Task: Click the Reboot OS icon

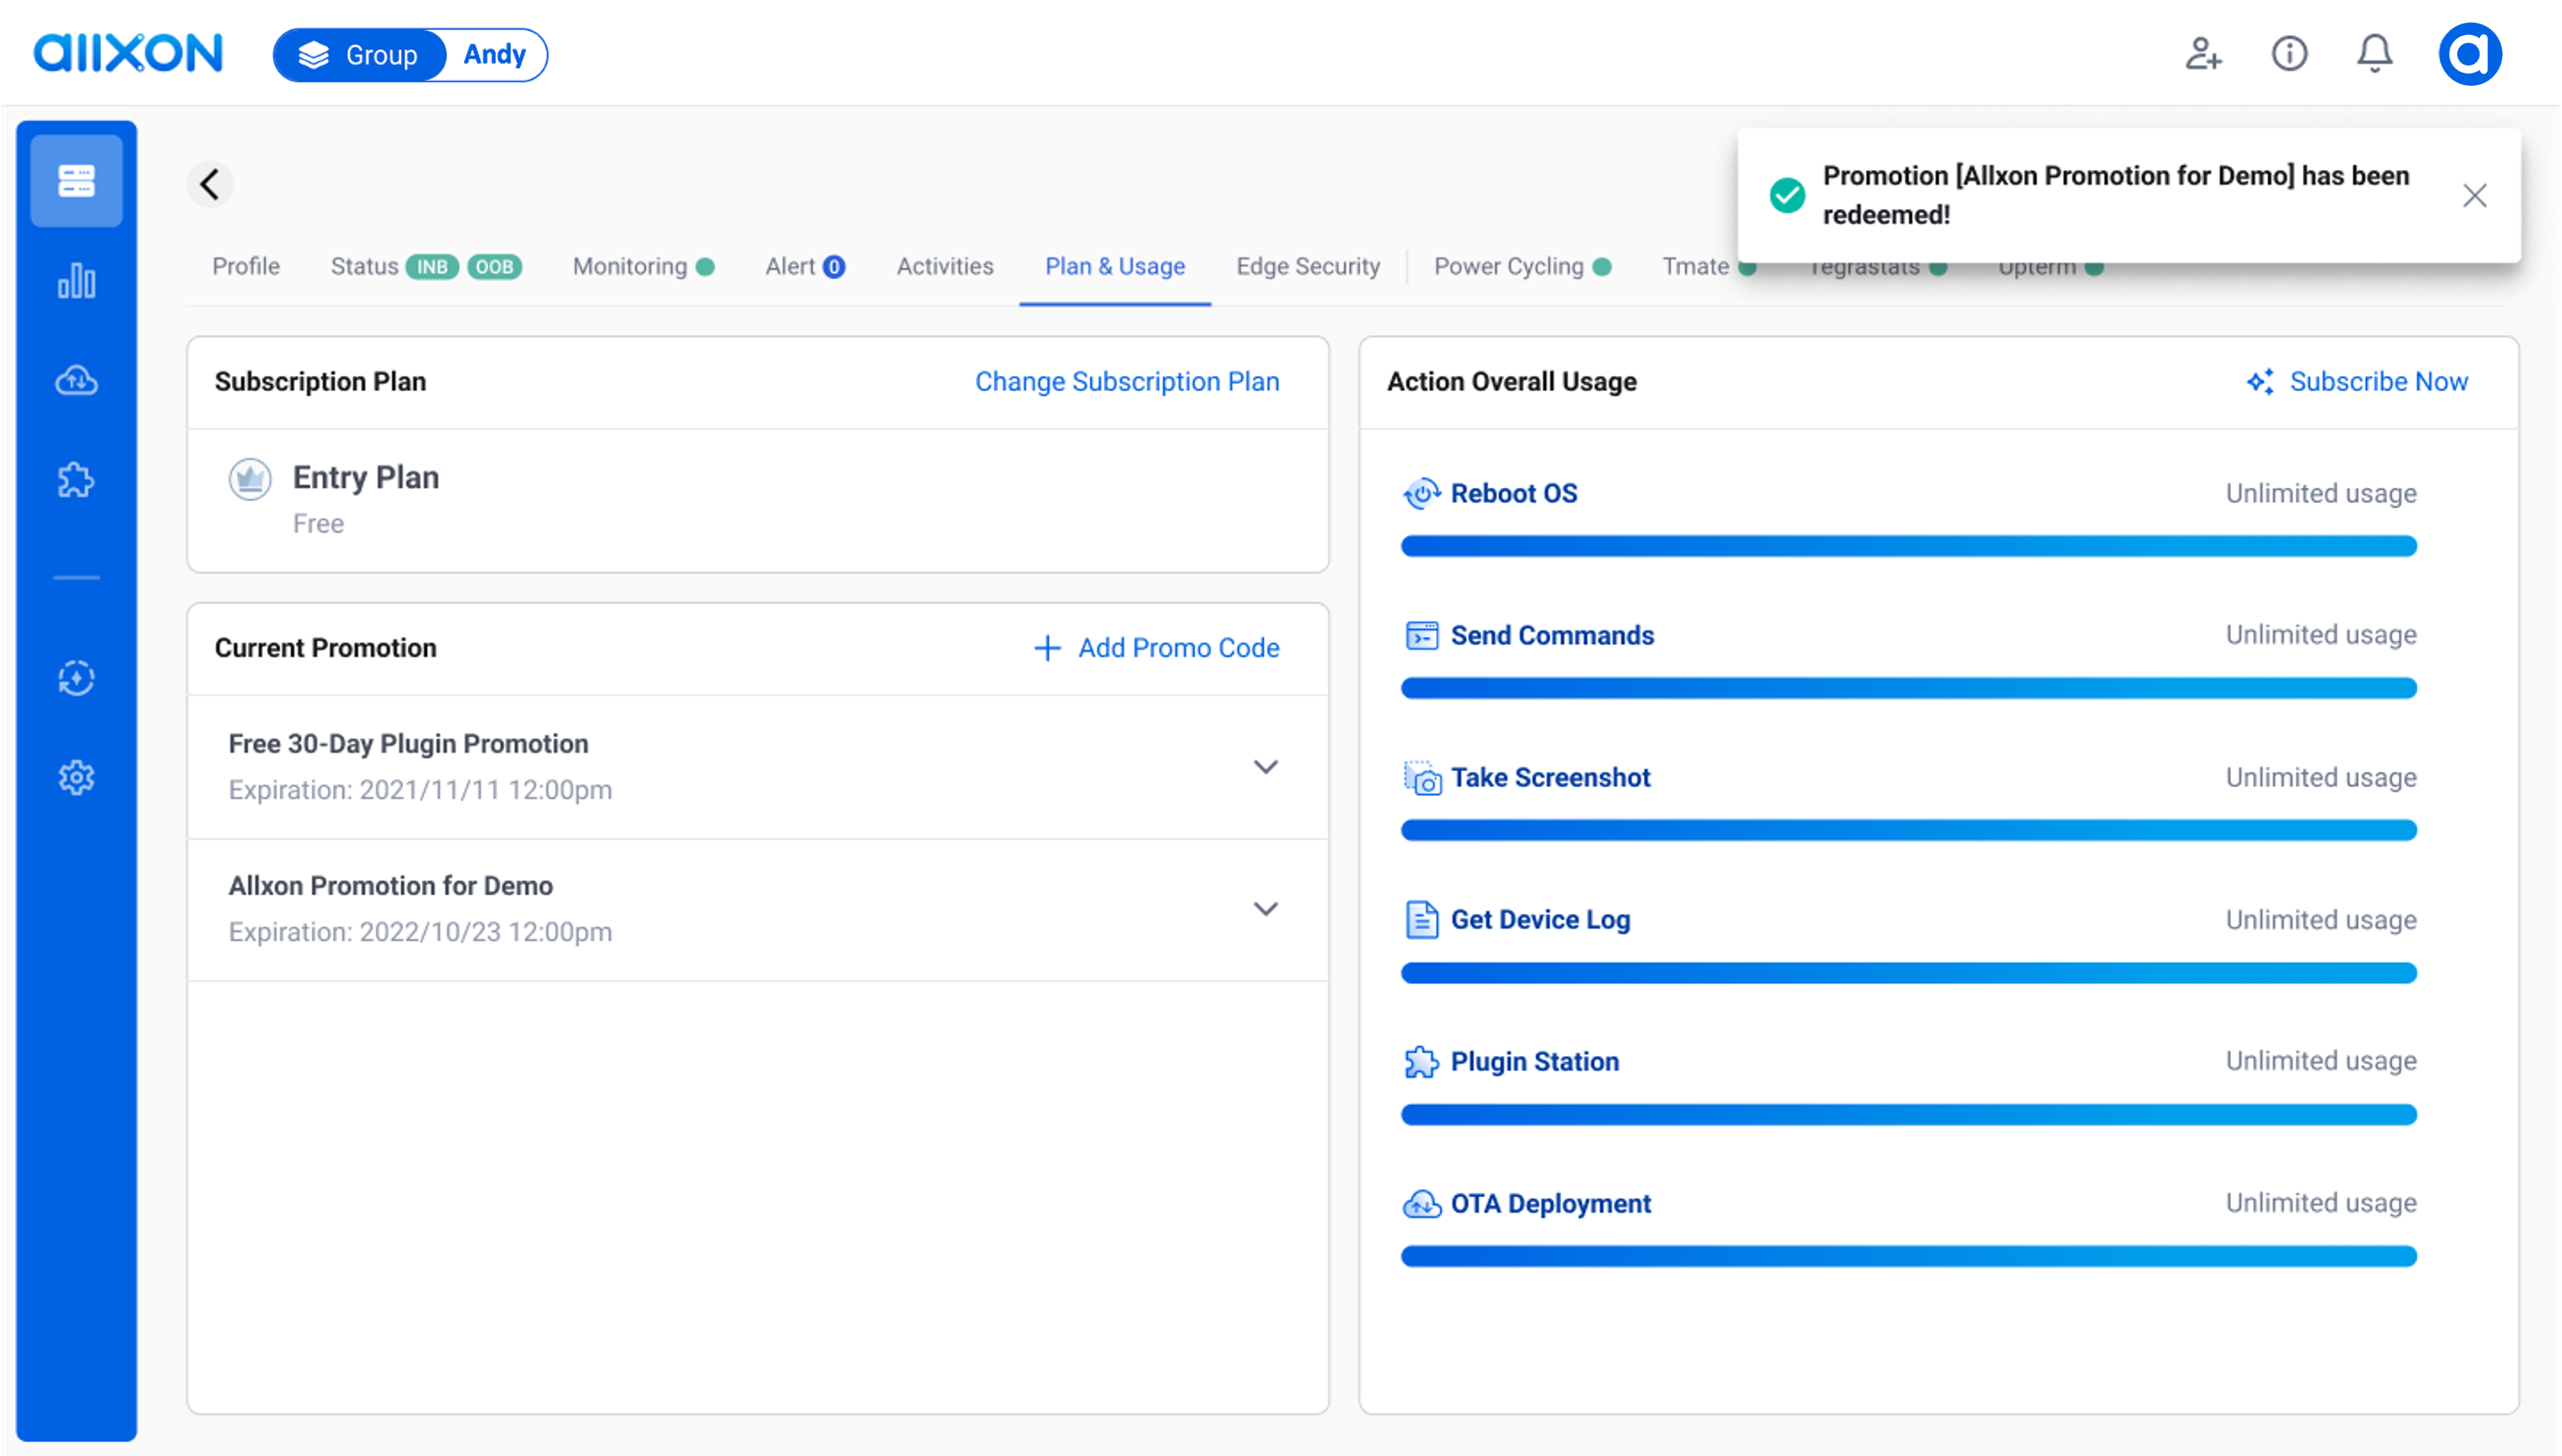Action: tap(1421, 493)
